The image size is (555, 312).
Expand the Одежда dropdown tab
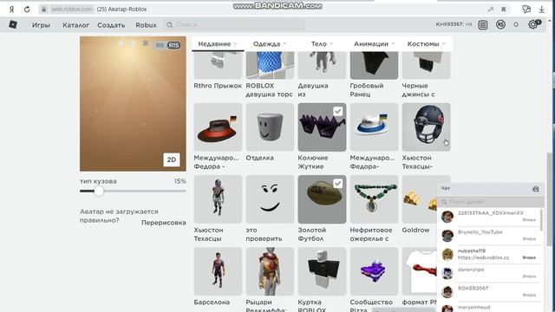coord(270,44)
